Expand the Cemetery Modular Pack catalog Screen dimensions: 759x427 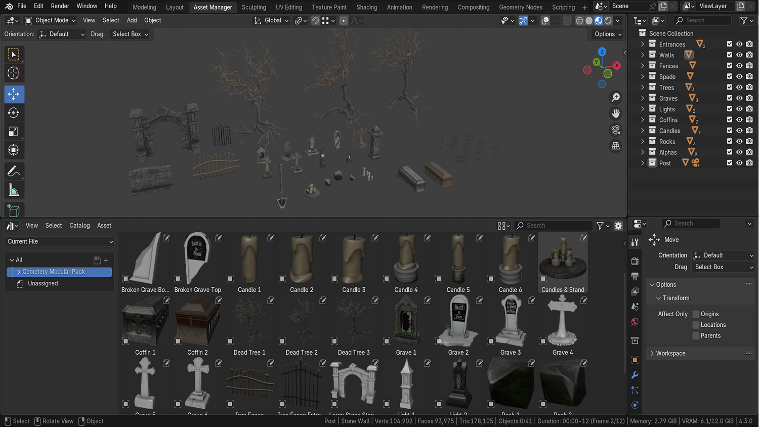[x=19, y=272]
